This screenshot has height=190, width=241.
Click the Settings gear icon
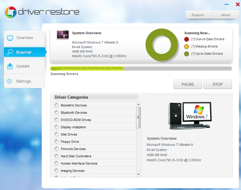pos(9,81)
